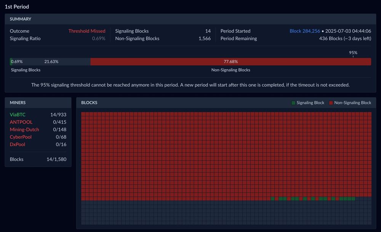Select the ANTPOOL miner name
The width and height of the screenshot is (381, 232).
21,122
